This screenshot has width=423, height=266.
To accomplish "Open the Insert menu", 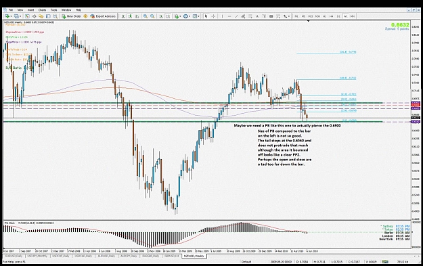I will [x=30, y=10].
